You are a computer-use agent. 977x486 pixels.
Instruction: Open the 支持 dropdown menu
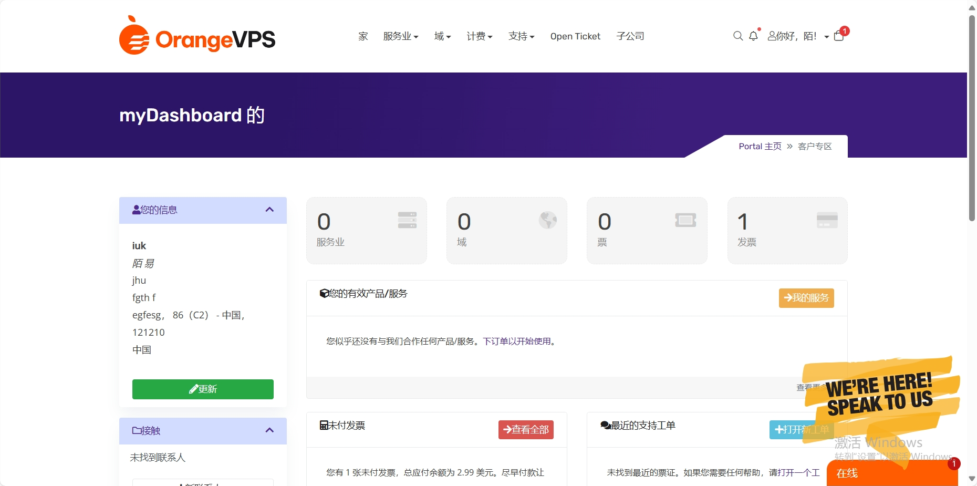click(x=521, y=36)
